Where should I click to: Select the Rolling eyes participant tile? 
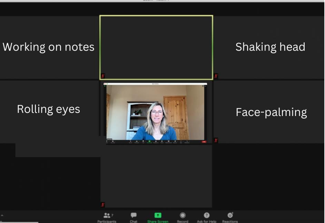(49, 111)
